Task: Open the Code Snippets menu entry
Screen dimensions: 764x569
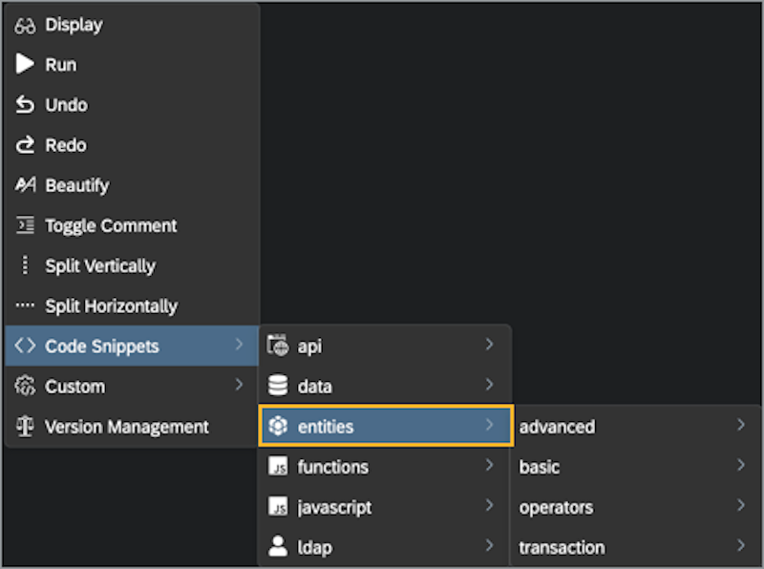Action: (132, 346)
